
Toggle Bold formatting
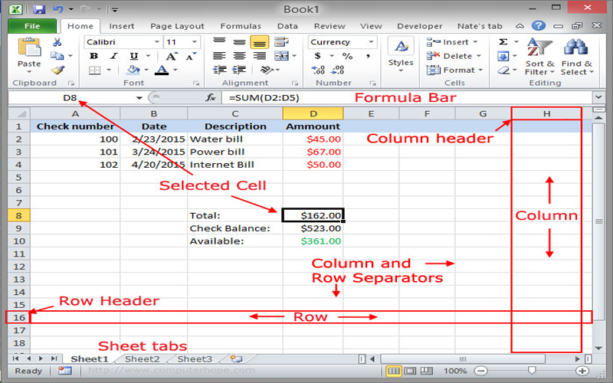pos(93,56)
